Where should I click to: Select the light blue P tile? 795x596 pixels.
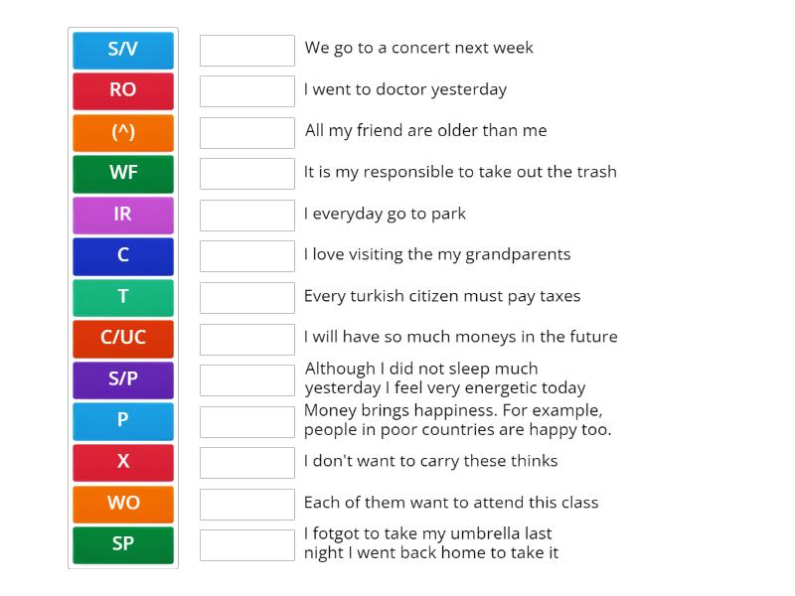122,420
